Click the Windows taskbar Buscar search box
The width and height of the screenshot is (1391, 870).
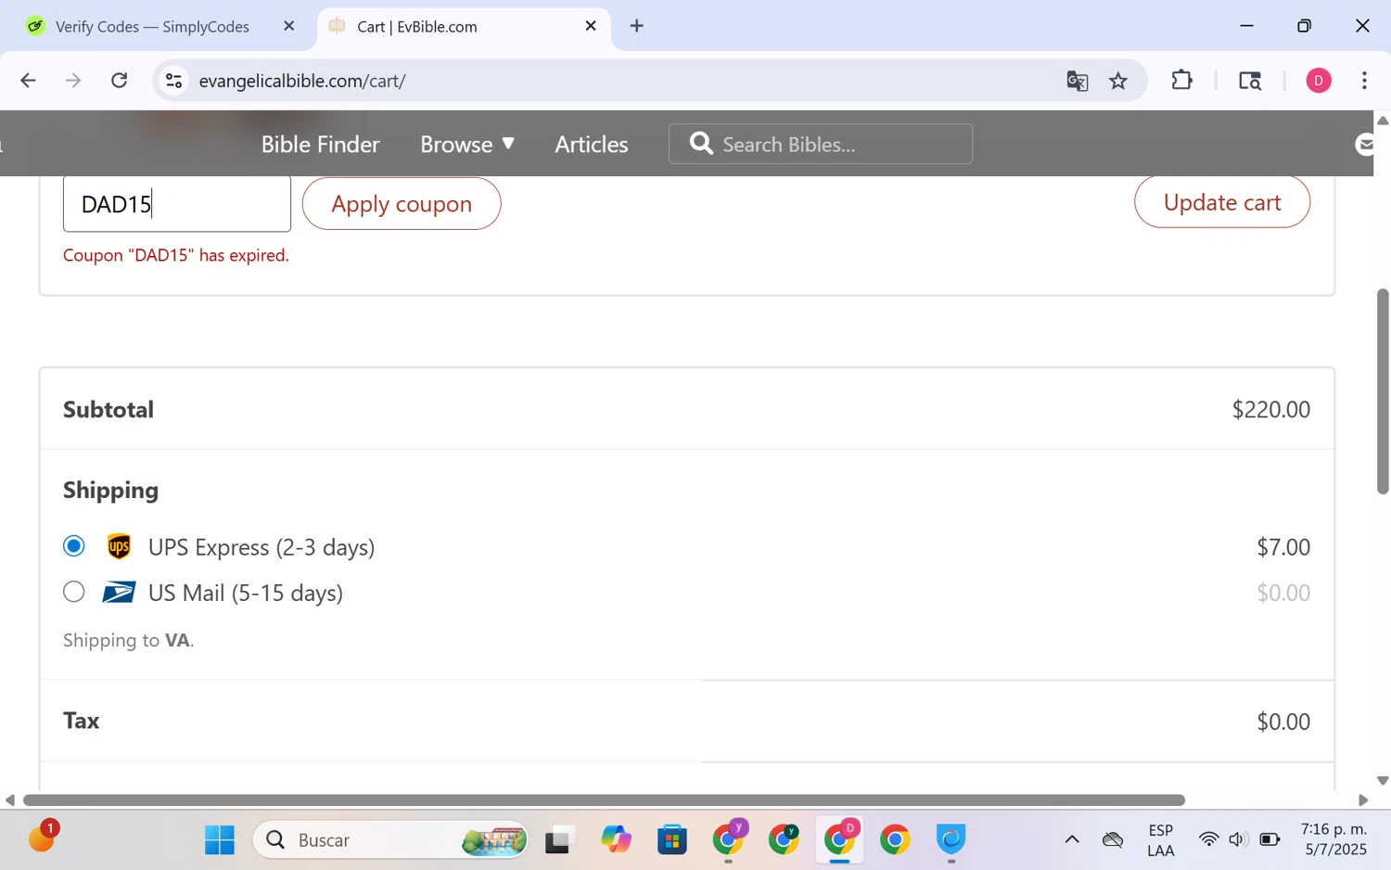click(390, 840)
